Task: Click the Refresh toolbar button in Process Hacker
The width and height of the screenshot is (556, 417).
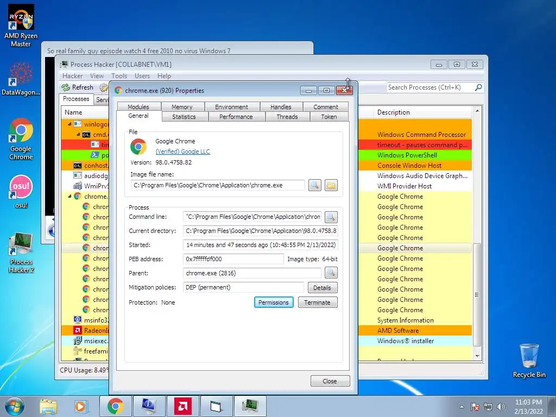Action: click(x=78, y=87)
